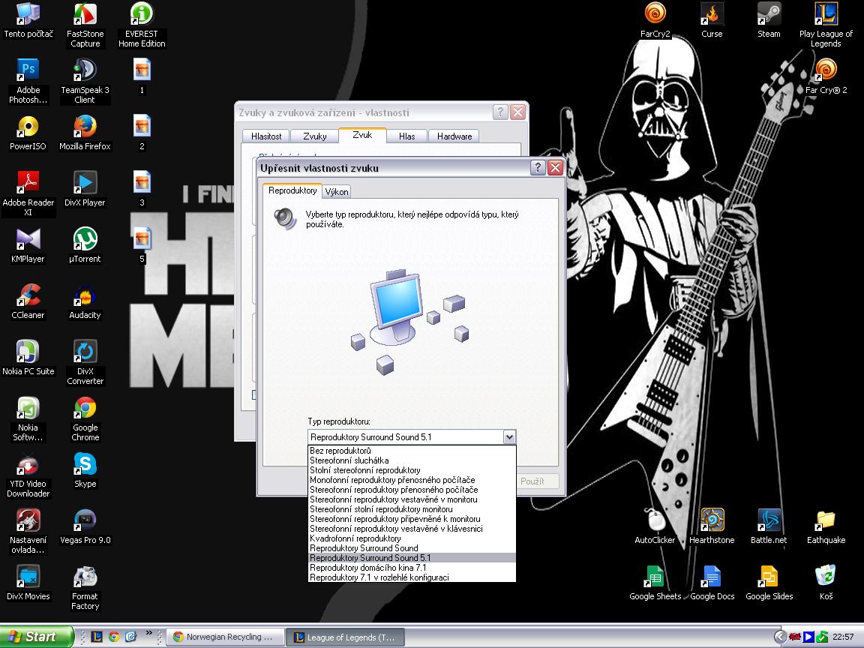Pick Kvadrofonní reproduktory in the list
The width and height of the screenshot is (864, 648).
(x=355, y=538)
